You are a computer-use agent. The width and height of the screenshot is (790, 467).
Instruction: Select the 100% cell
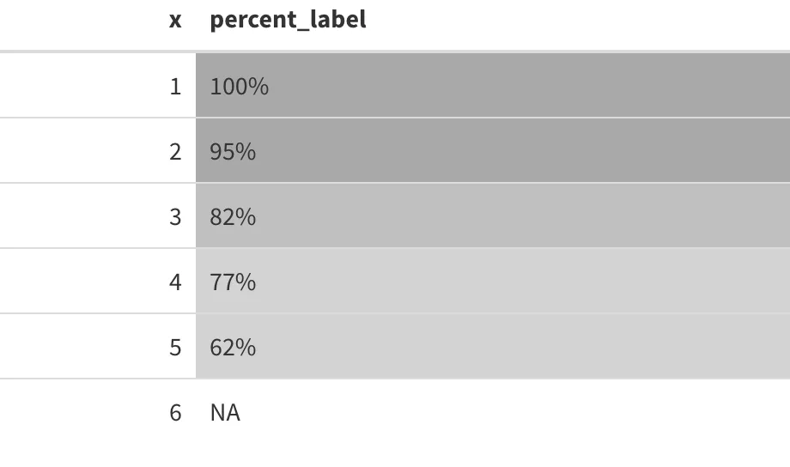[x=240, y=86]
